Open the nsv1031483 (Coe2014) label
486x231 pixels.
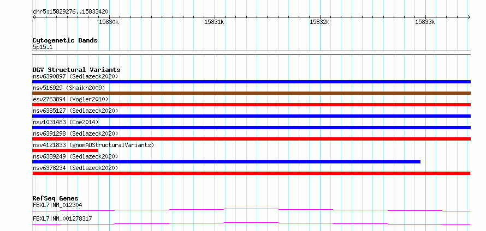[x=66, y=122]
